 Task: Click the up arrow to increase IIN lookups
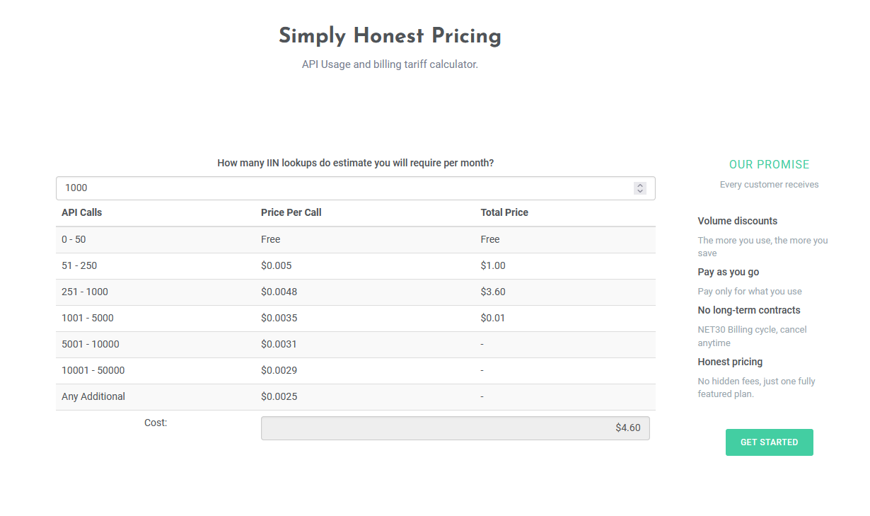640,185
